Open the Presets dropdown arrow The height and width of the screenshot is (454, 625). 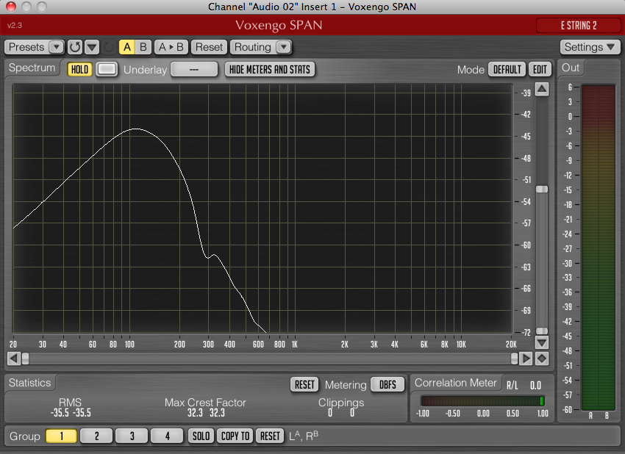56,47
